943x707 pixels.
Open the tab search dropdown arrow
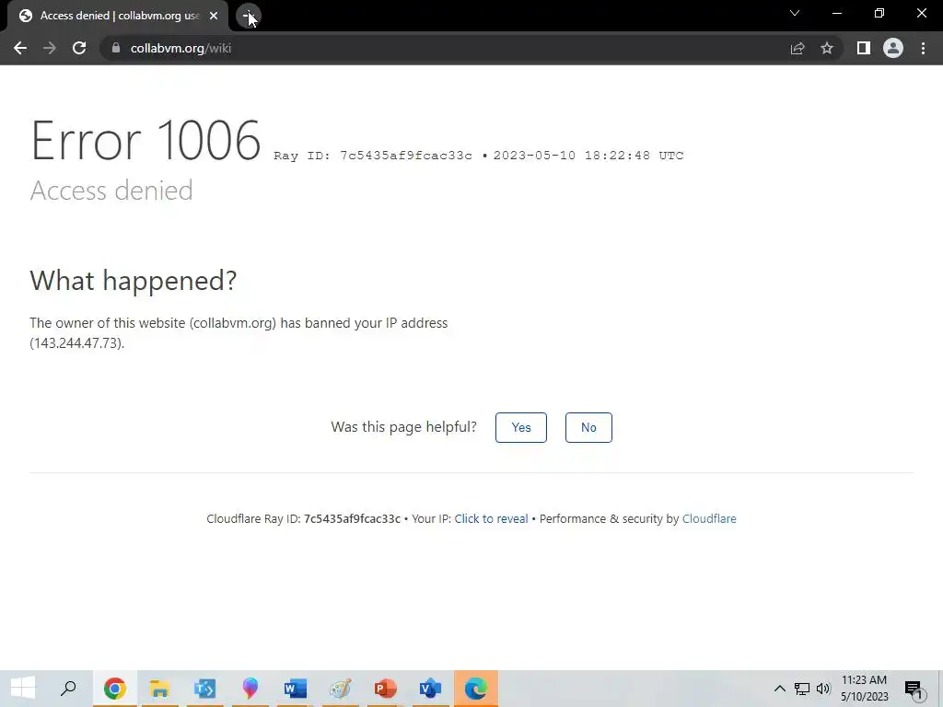[x=795, y=13]
